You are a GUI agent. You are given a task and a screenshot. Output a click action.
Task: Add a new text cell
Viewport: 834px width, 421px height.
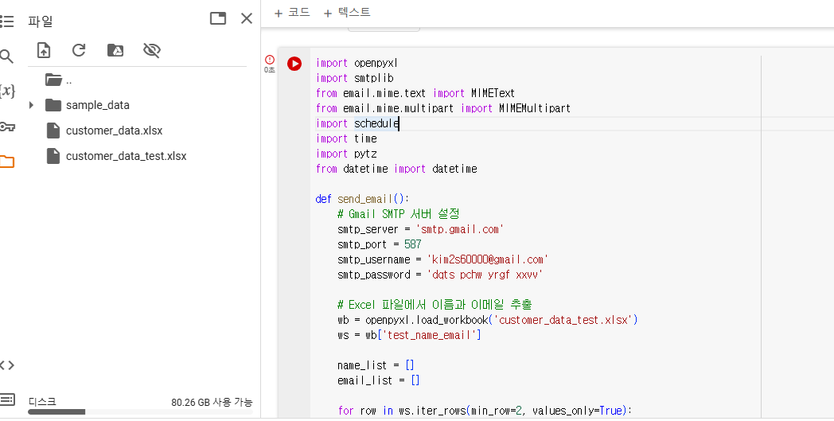coord(347,13)
